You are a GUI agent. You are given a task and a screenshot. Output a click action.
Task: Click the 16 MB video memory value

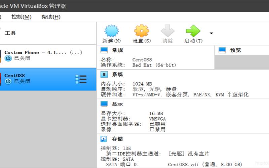[156, 114]
